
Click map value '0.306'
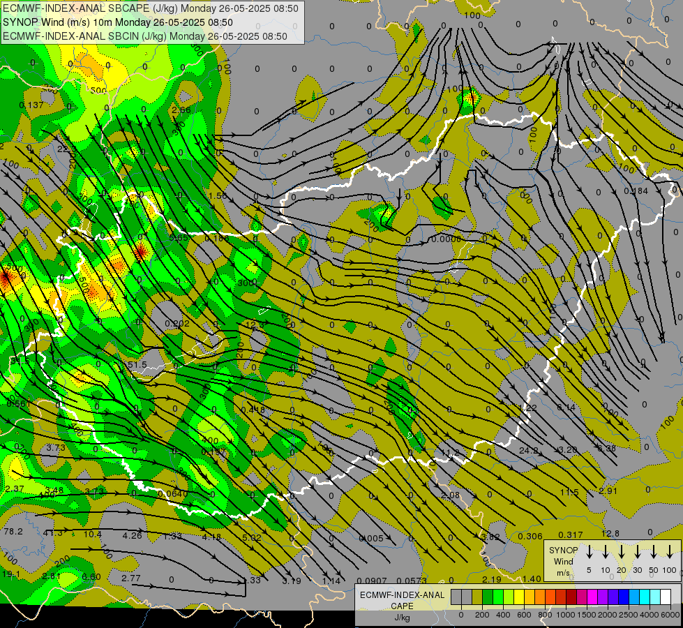point(530,536)
